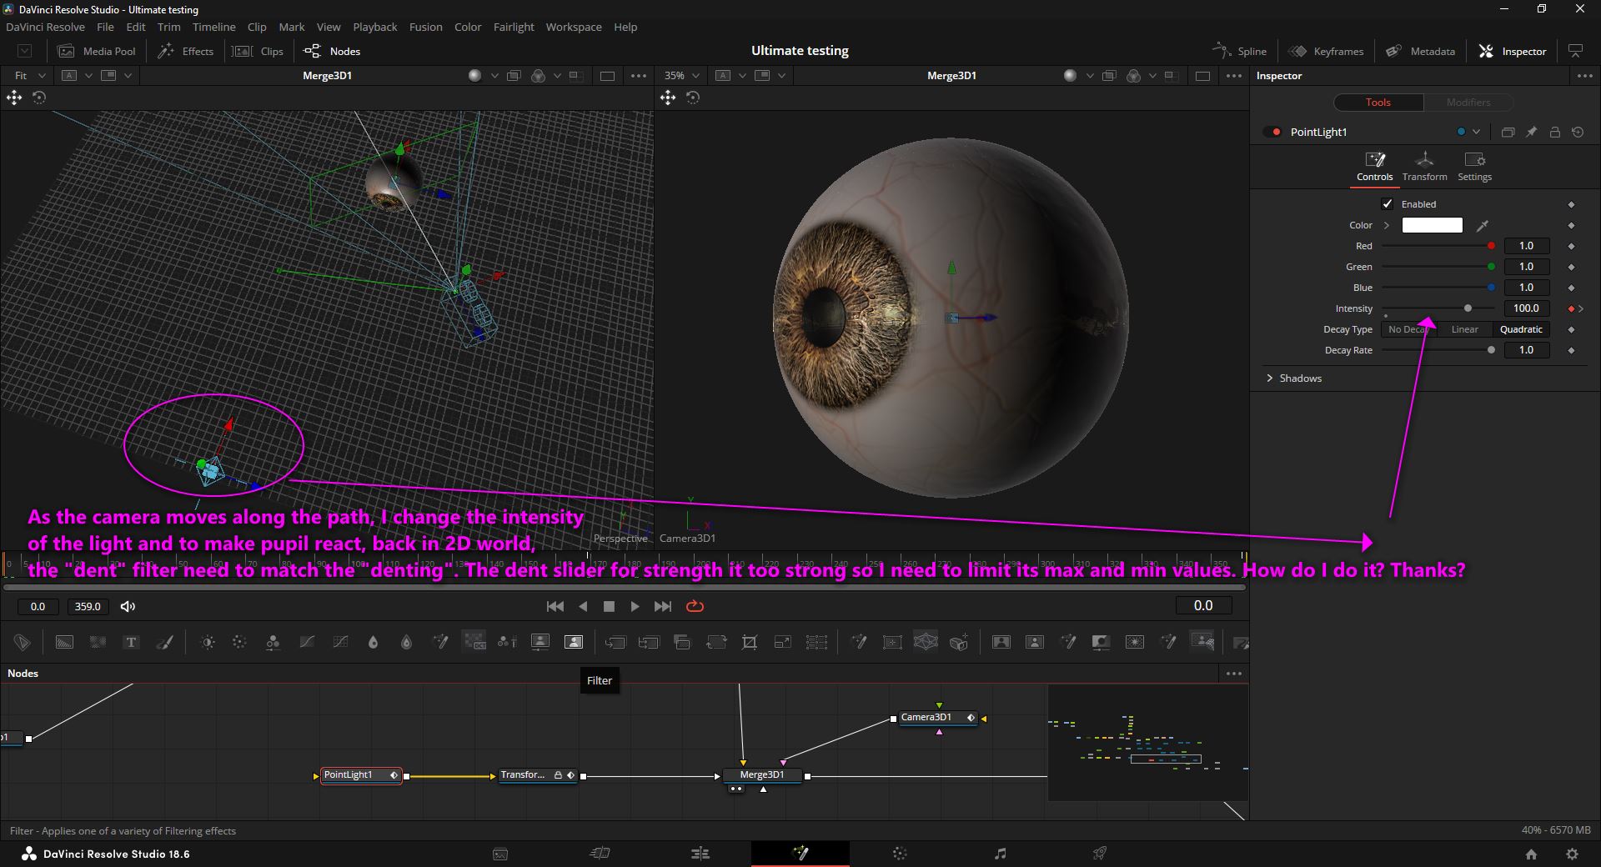1601x867 pixels.
Task: Switch to Modifiers tab
Action: click(1468, 102)
